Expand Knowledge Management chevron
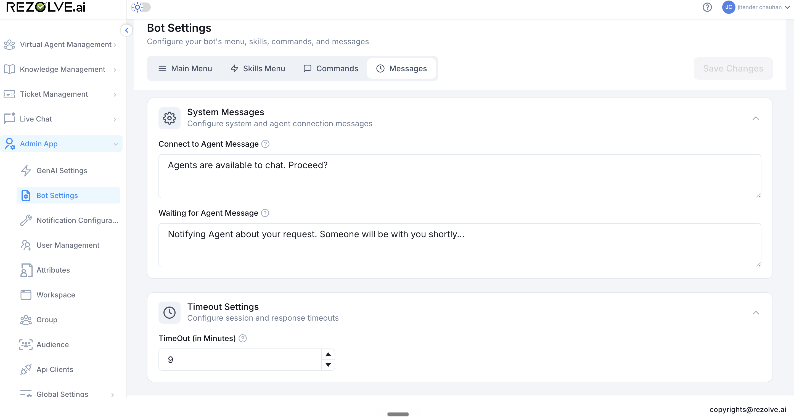 point(115,70)
